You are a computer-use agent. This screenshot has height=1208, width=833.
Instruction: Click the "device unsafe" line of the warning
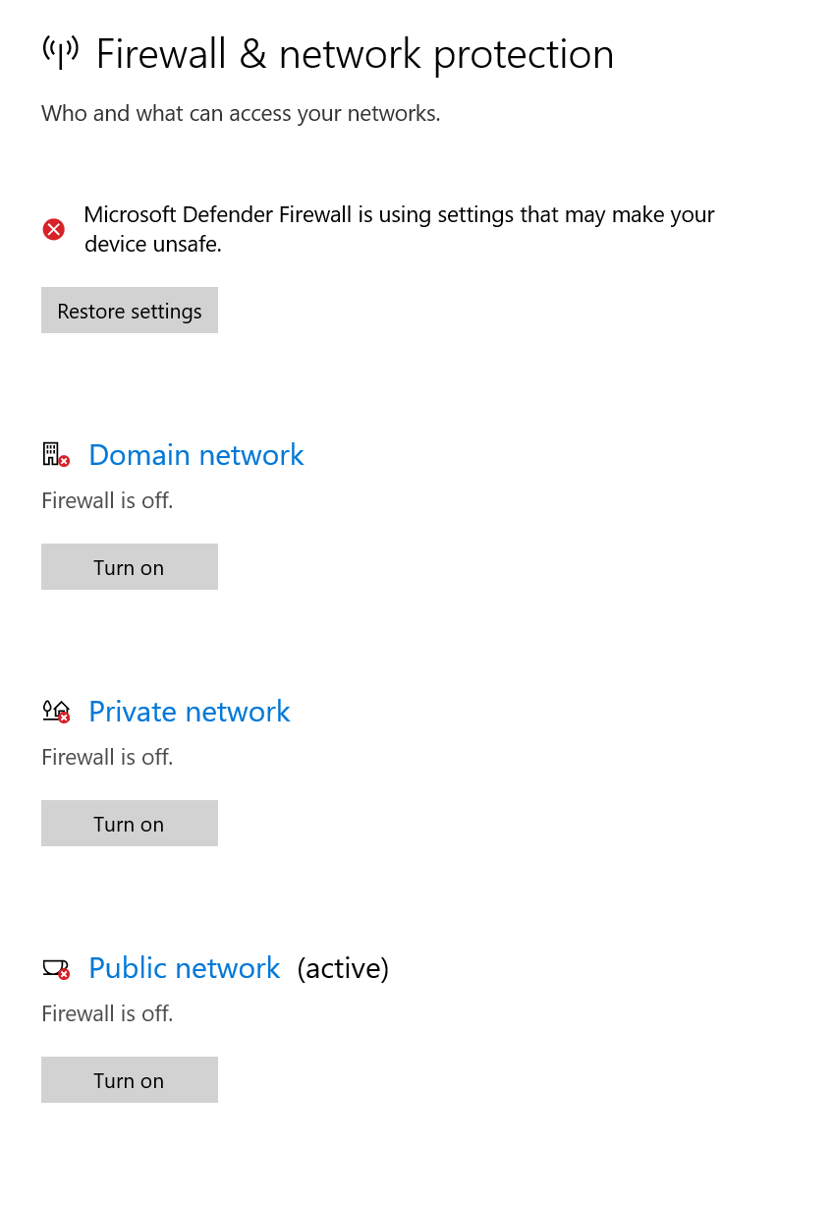tap(153, 245)
